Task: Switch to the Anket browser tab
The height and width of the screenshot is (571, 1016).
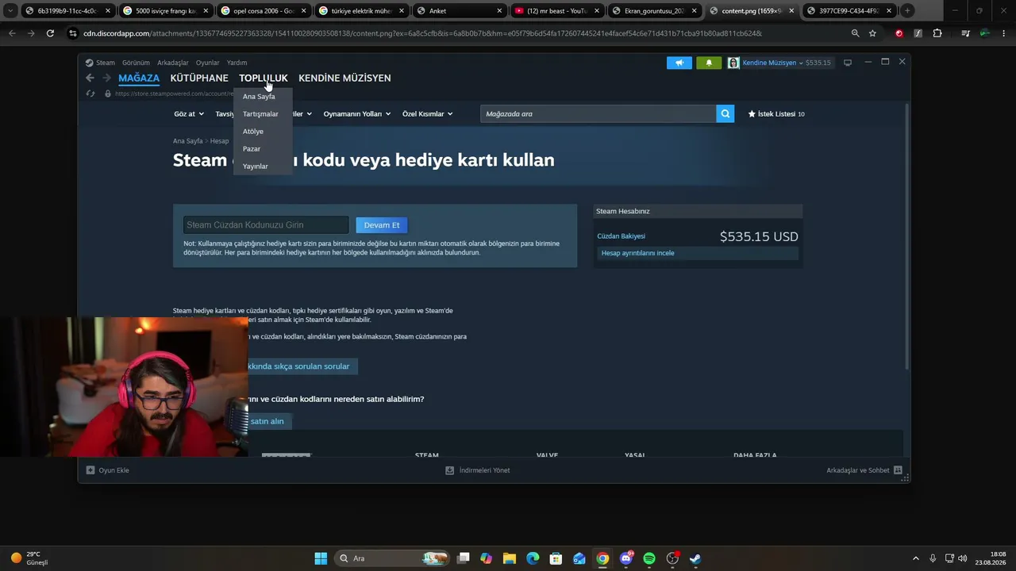Action: click(459, 11)
